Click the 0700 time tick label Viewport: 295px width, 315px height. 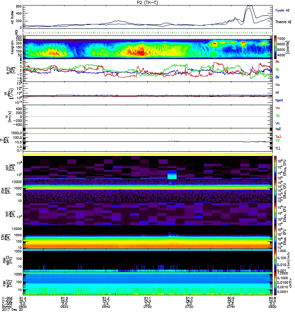147,307
